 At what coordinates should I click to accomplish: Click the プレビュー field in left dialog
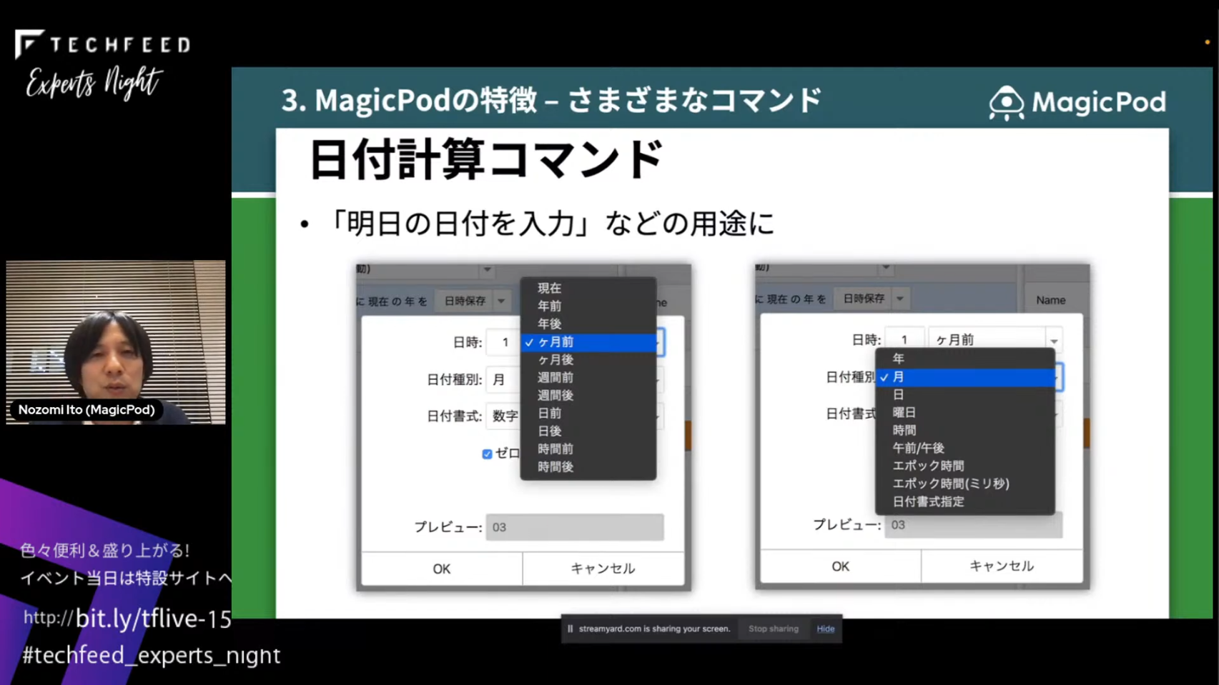coord(575,527)
